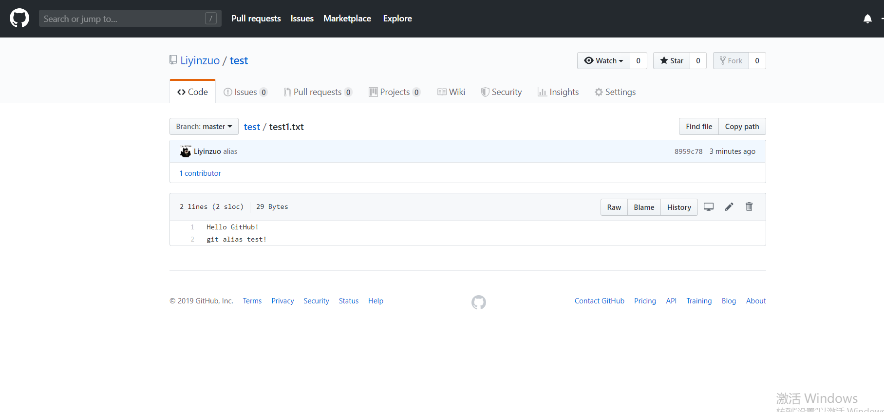
Task: Open the test repository title link
Action: (239, 60)
